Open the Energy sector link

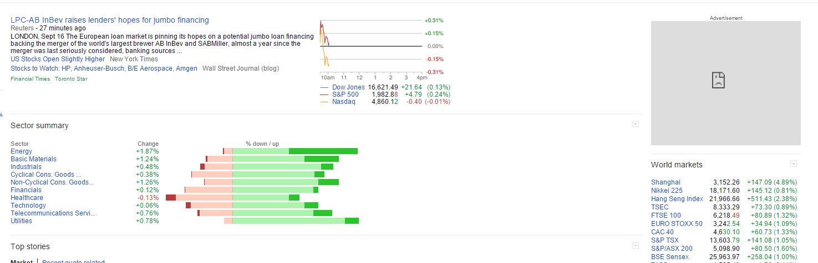tap(22, 151)
